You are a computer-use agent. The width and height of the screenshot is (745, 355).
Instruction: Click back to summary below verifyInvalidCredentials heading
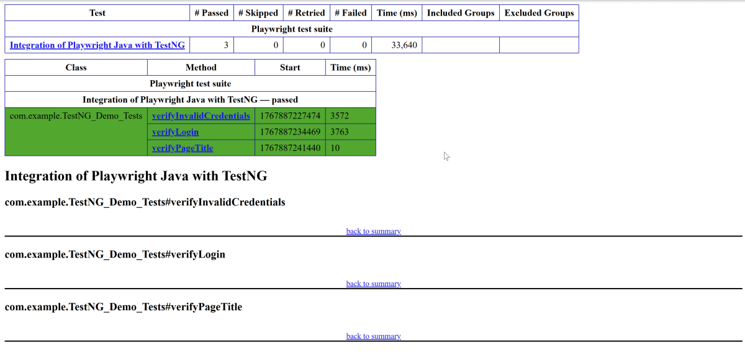pos(373,231)
